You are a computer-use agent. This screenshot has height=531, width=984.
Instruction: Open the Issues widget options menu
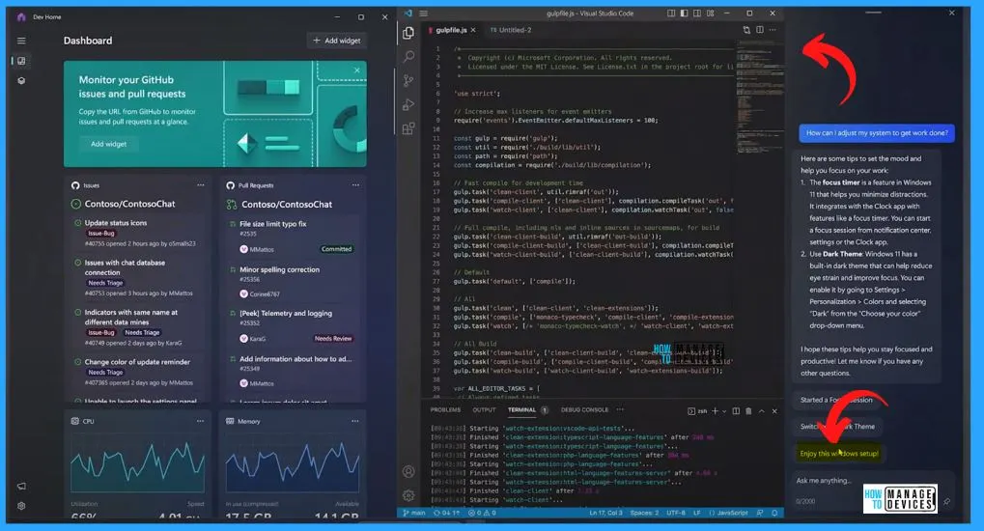pyautogui.click(x=200, y=185)
